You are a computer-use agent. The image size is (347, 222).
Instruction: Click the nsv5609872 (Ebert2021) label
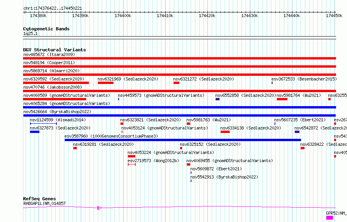point(216,169)
